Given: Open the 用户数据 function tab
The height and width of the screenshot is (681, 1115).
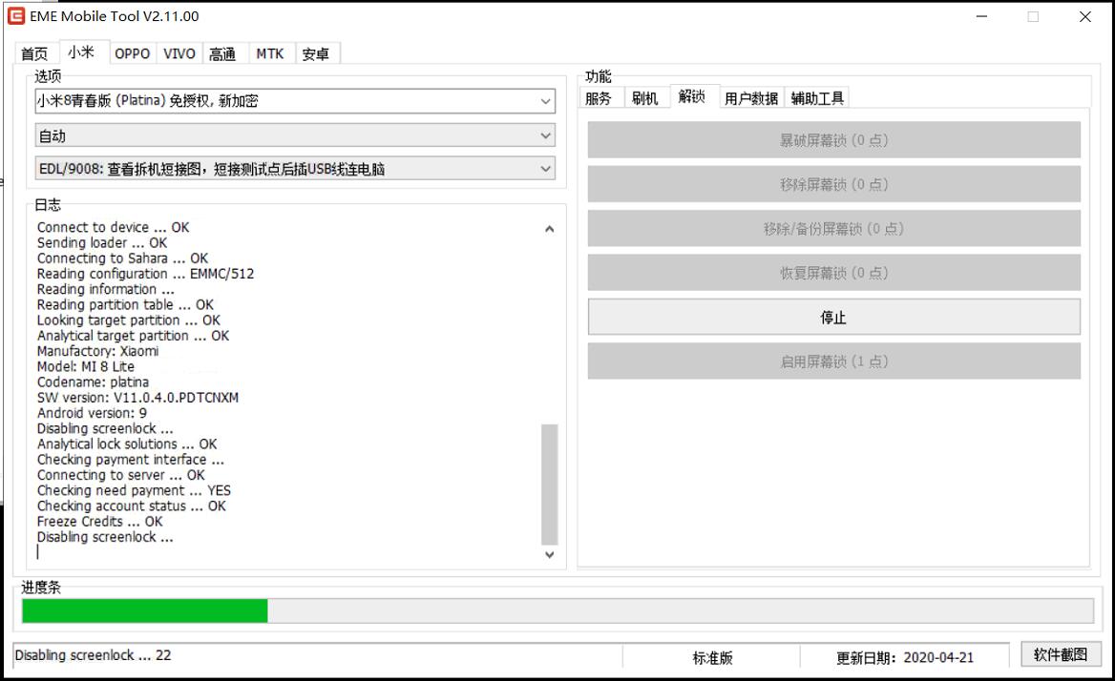Looking at the screenshot, I should 751,98.
